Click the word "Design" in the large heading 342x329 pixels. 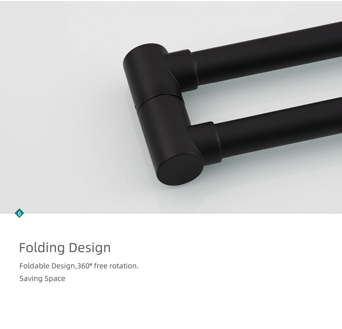click(89, 248)
